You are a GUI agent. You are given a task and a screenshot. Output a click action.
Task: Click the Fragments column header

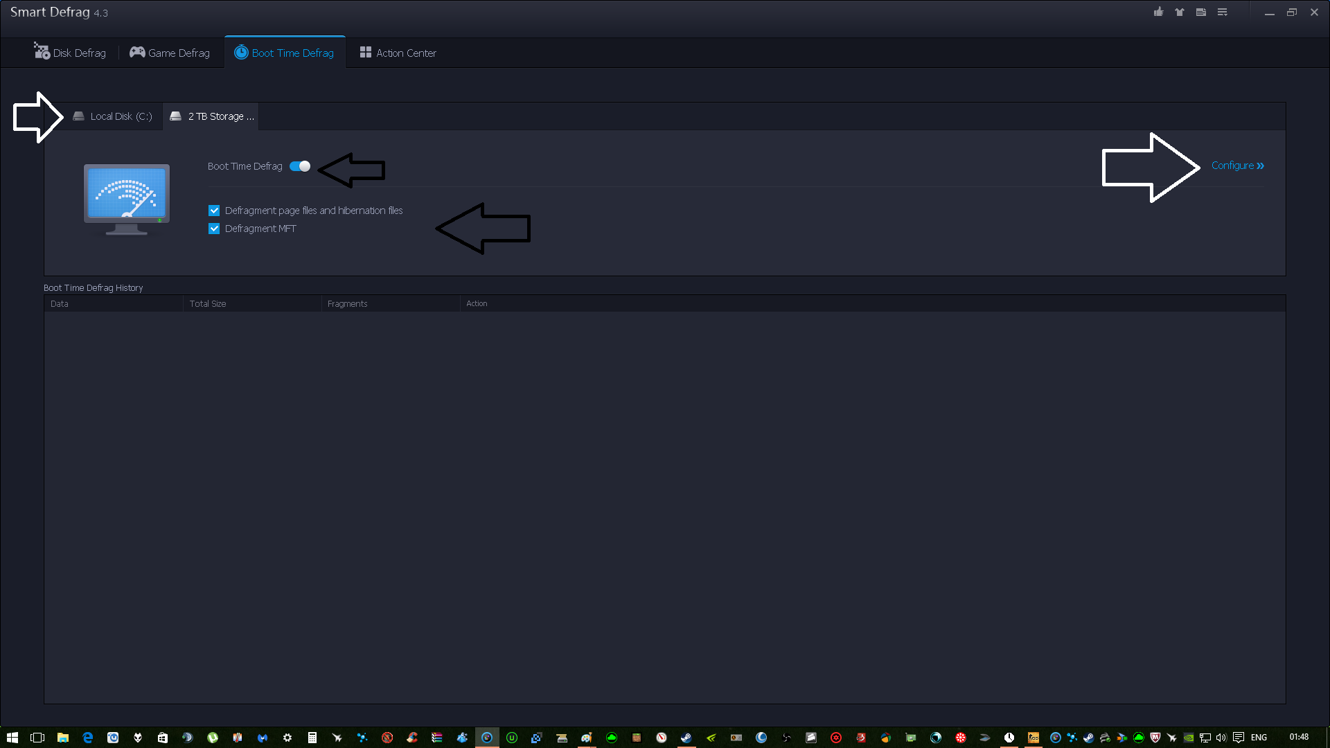click(348, 303)
